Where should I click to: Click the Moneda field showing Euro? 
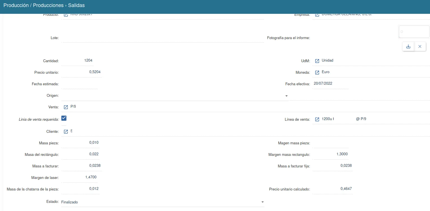click(371, 72)
